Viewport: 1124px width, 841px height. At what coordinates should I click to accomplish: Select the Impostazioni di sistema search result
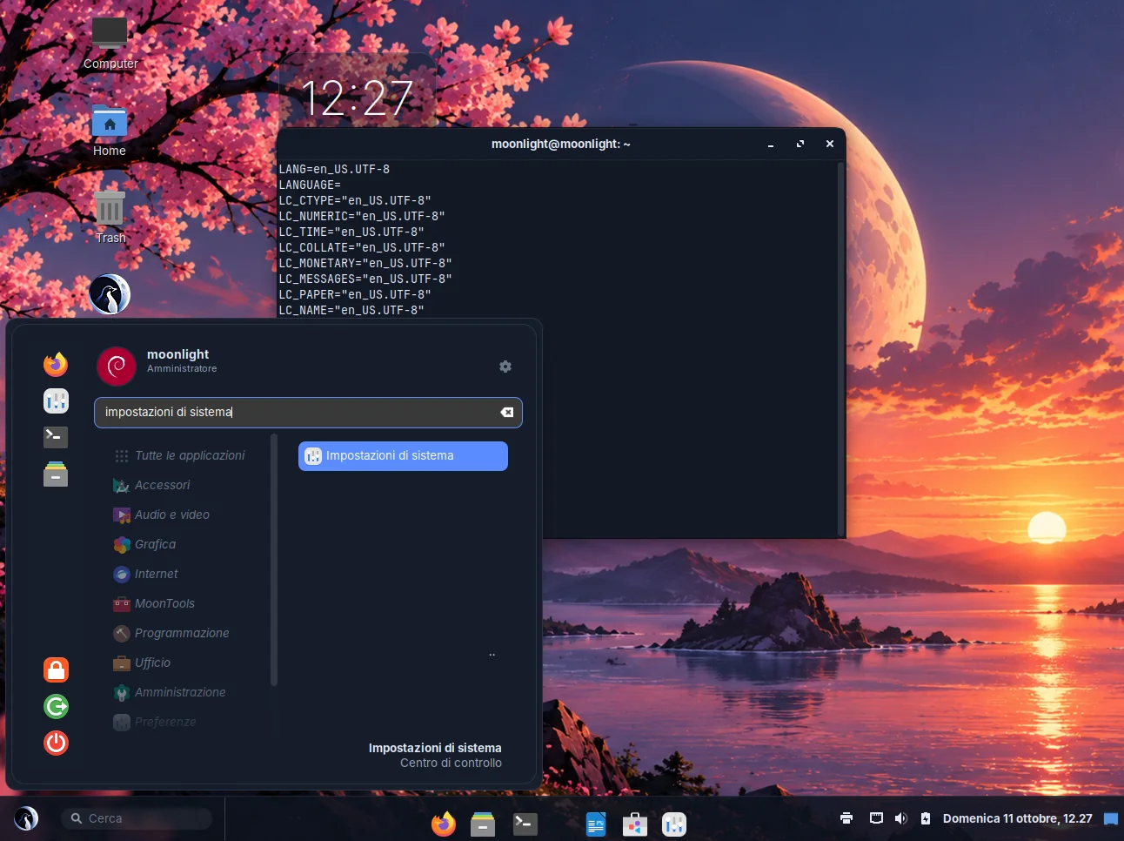(403, 456)
